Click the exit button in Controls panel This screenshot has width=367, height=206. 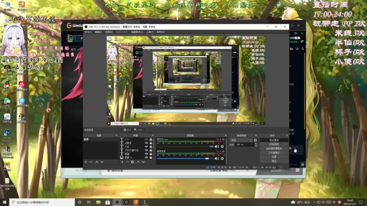pos(274,161)
